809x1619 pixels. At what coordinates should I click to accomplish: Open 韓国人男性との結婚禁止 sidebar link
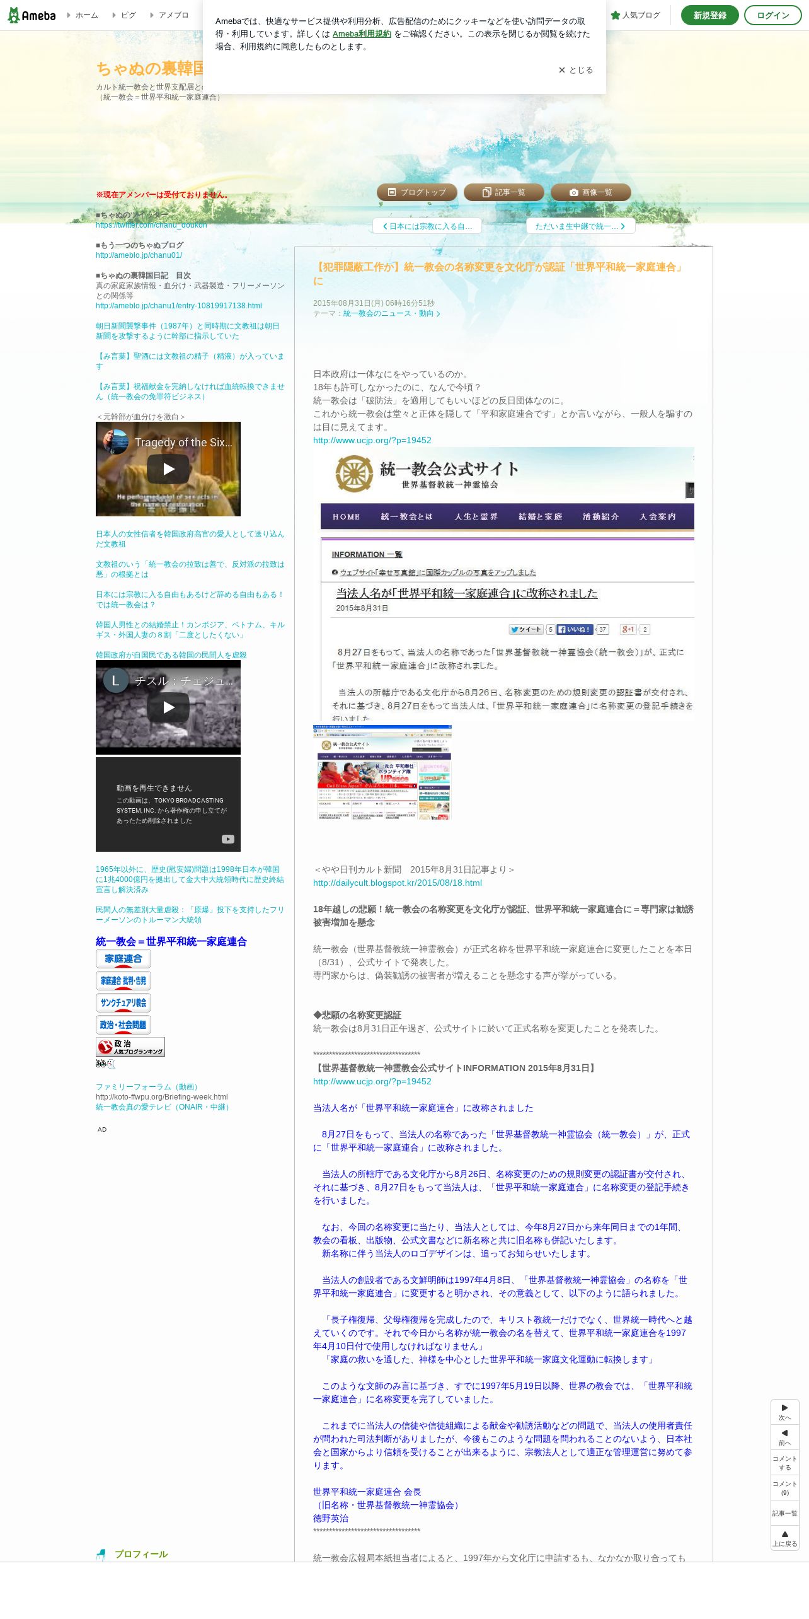click(x=190, y=630)
